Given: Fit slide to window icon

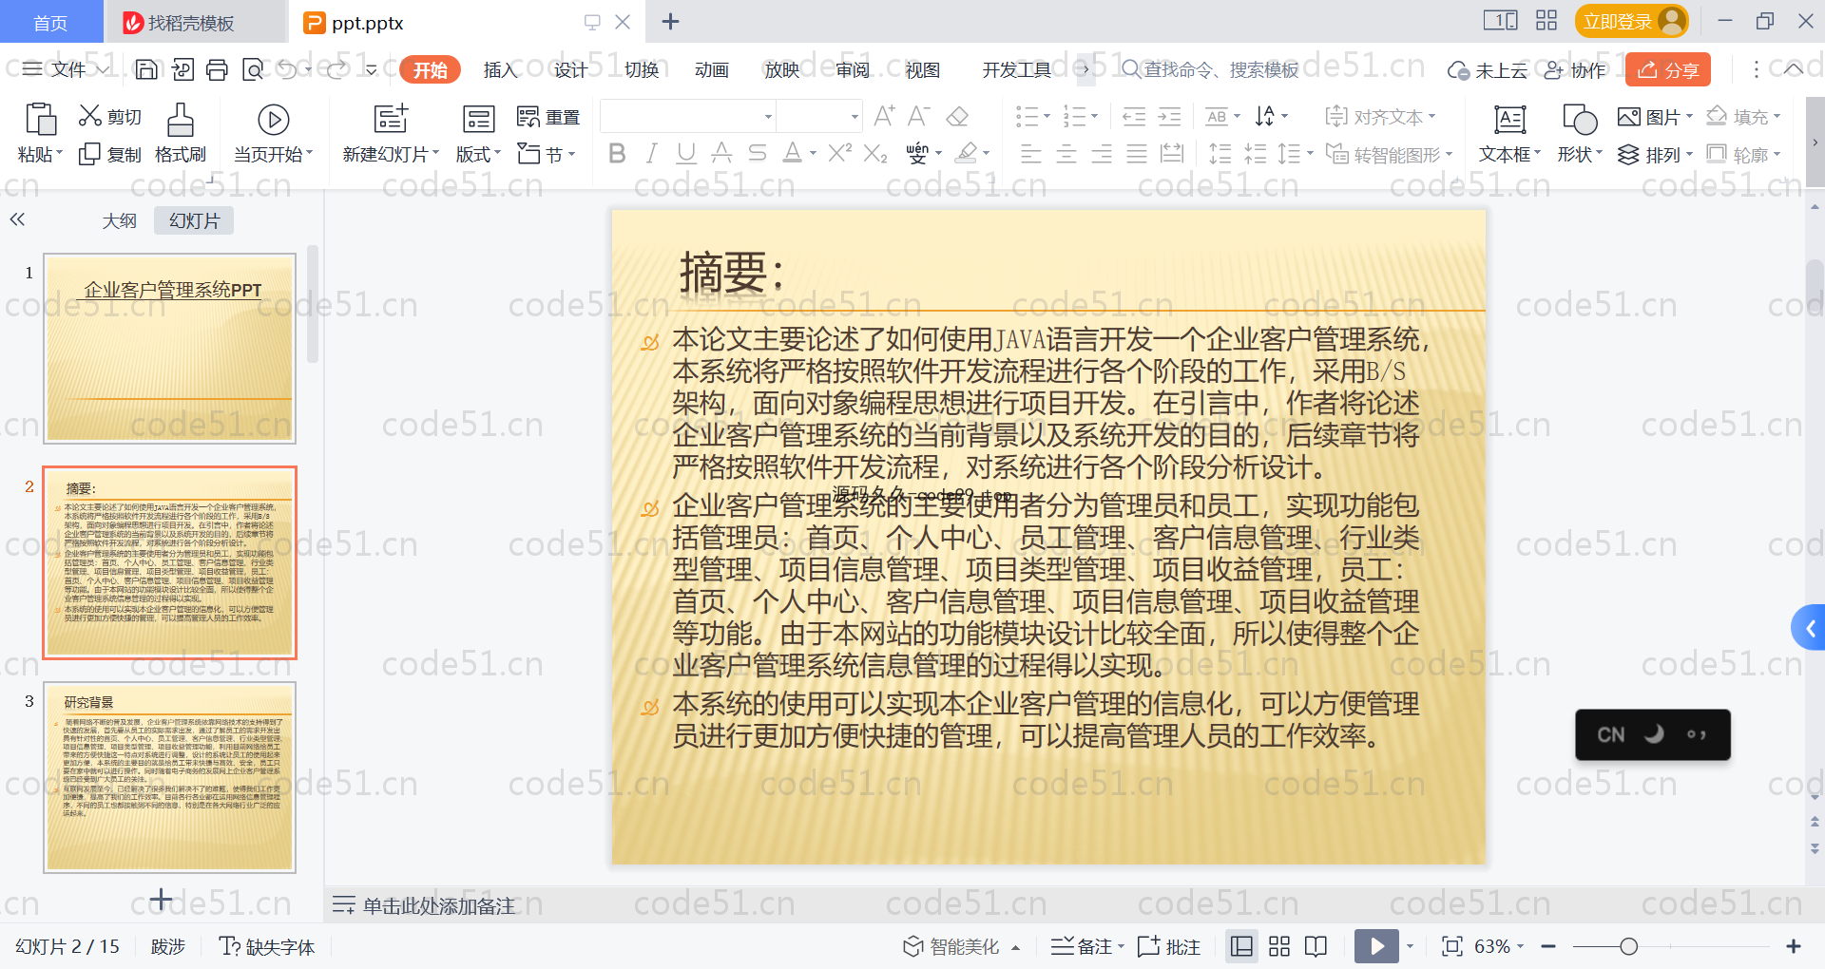Looking at the screenshot, I should [1451, 946].
